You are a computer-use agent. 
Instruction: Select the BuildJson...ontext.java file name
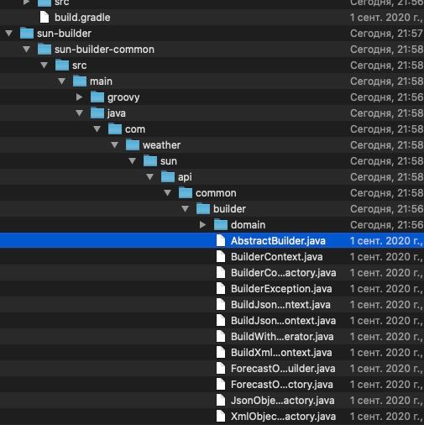pyautogui.click(x=283, y=321)
